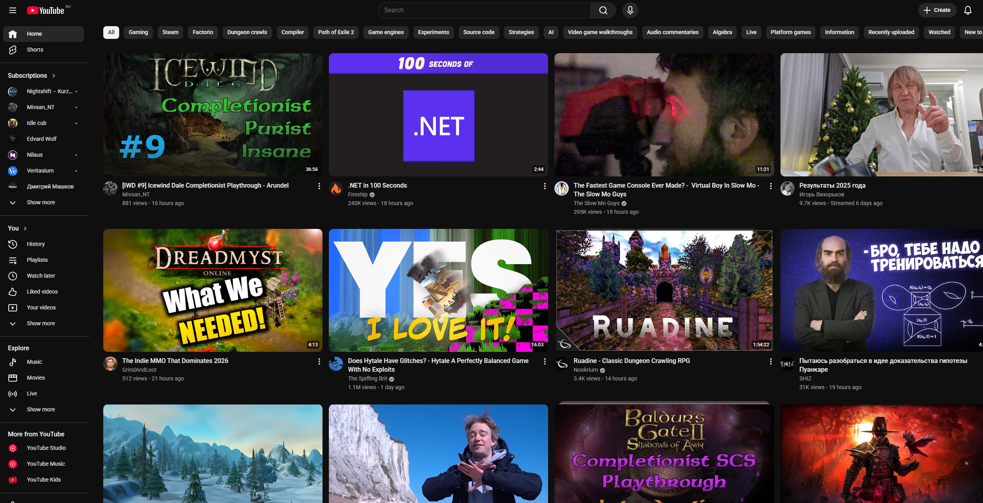Open the notifications bell

coord(968,10)
